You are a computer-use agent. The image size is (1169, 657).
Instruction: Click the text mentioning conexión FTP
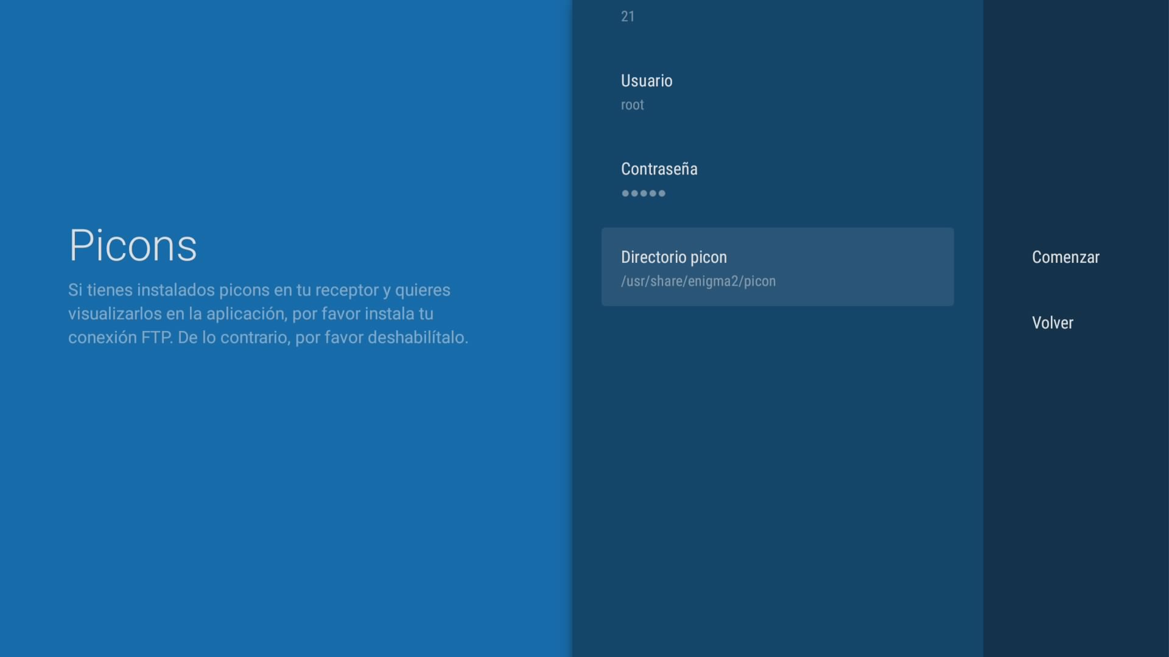(x=122, y=337)
